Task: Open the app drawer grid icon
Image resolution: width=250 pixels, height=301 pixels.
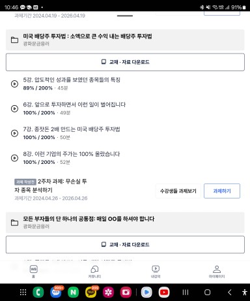Action: coord(23,292)
